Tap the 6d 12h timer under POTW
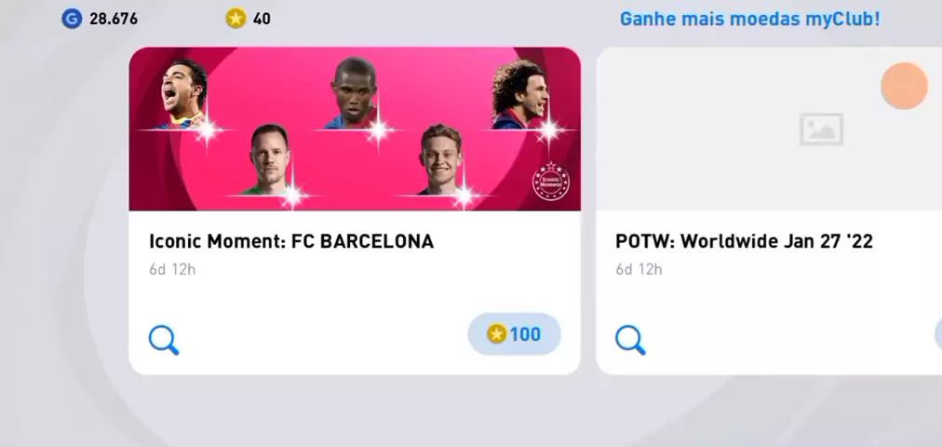Viewport: 942px width, 447px height. point(639,270)
